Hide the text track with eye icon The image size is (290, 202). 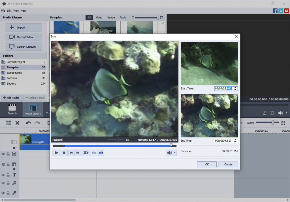tap(3, 175)
